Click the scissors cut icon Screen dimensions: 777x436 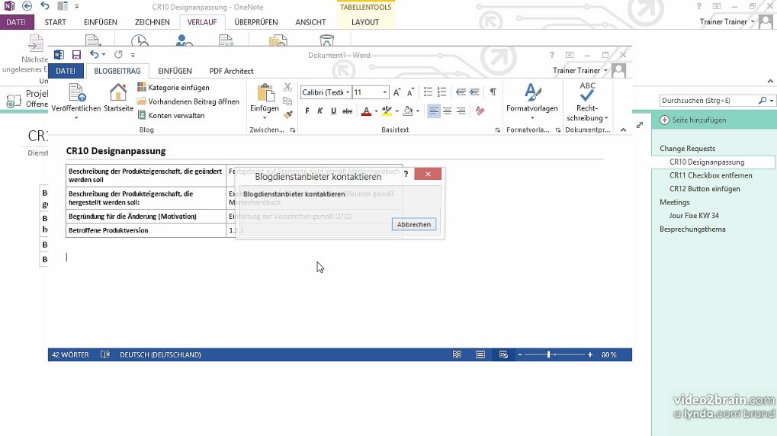(x=287, y=88)
